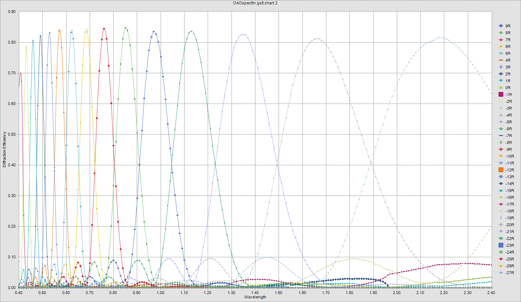Select the -13R legend entry
This screenshot has height=302, width=521.
point(506,177)
